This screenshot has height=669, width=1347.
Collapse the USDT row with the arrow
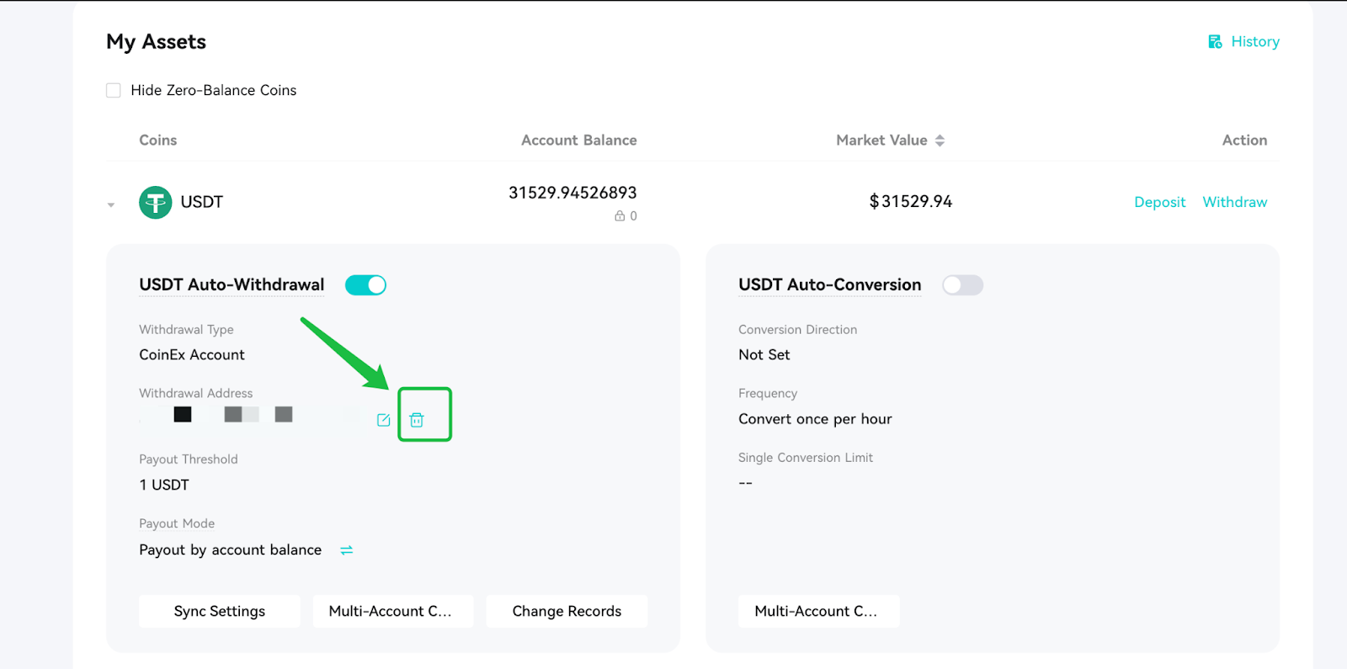tap(111, 204)
